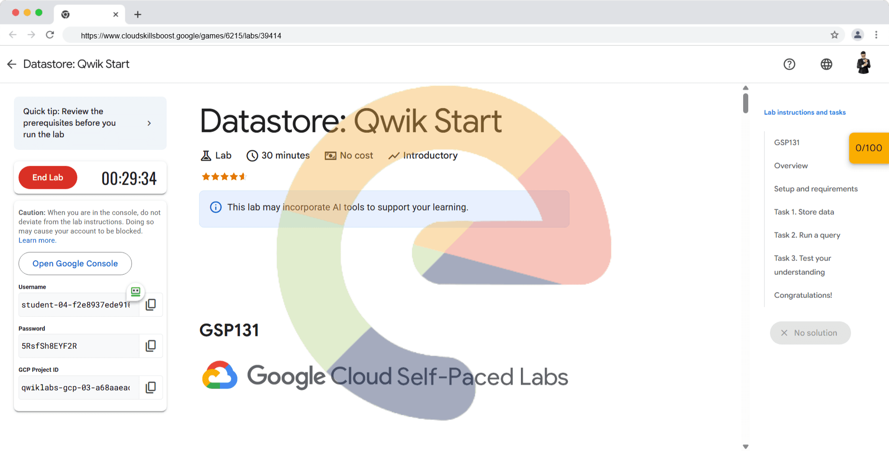Image resolution: width=889 pixels, height=451 pixels.
Task: Click the No cost money icon
Action: (x=331, y=156)
